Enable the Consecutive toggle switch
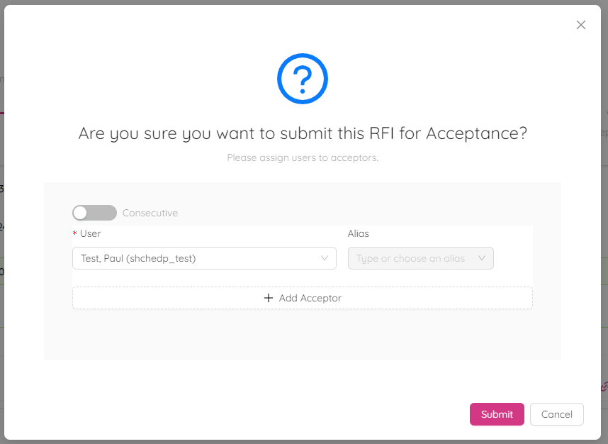608x444 pixels. tap(94, 213)
